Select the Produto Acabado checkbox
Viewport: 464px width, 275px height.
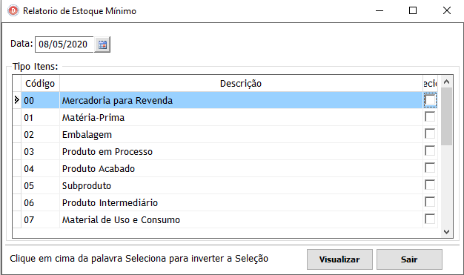coord(430,168)
